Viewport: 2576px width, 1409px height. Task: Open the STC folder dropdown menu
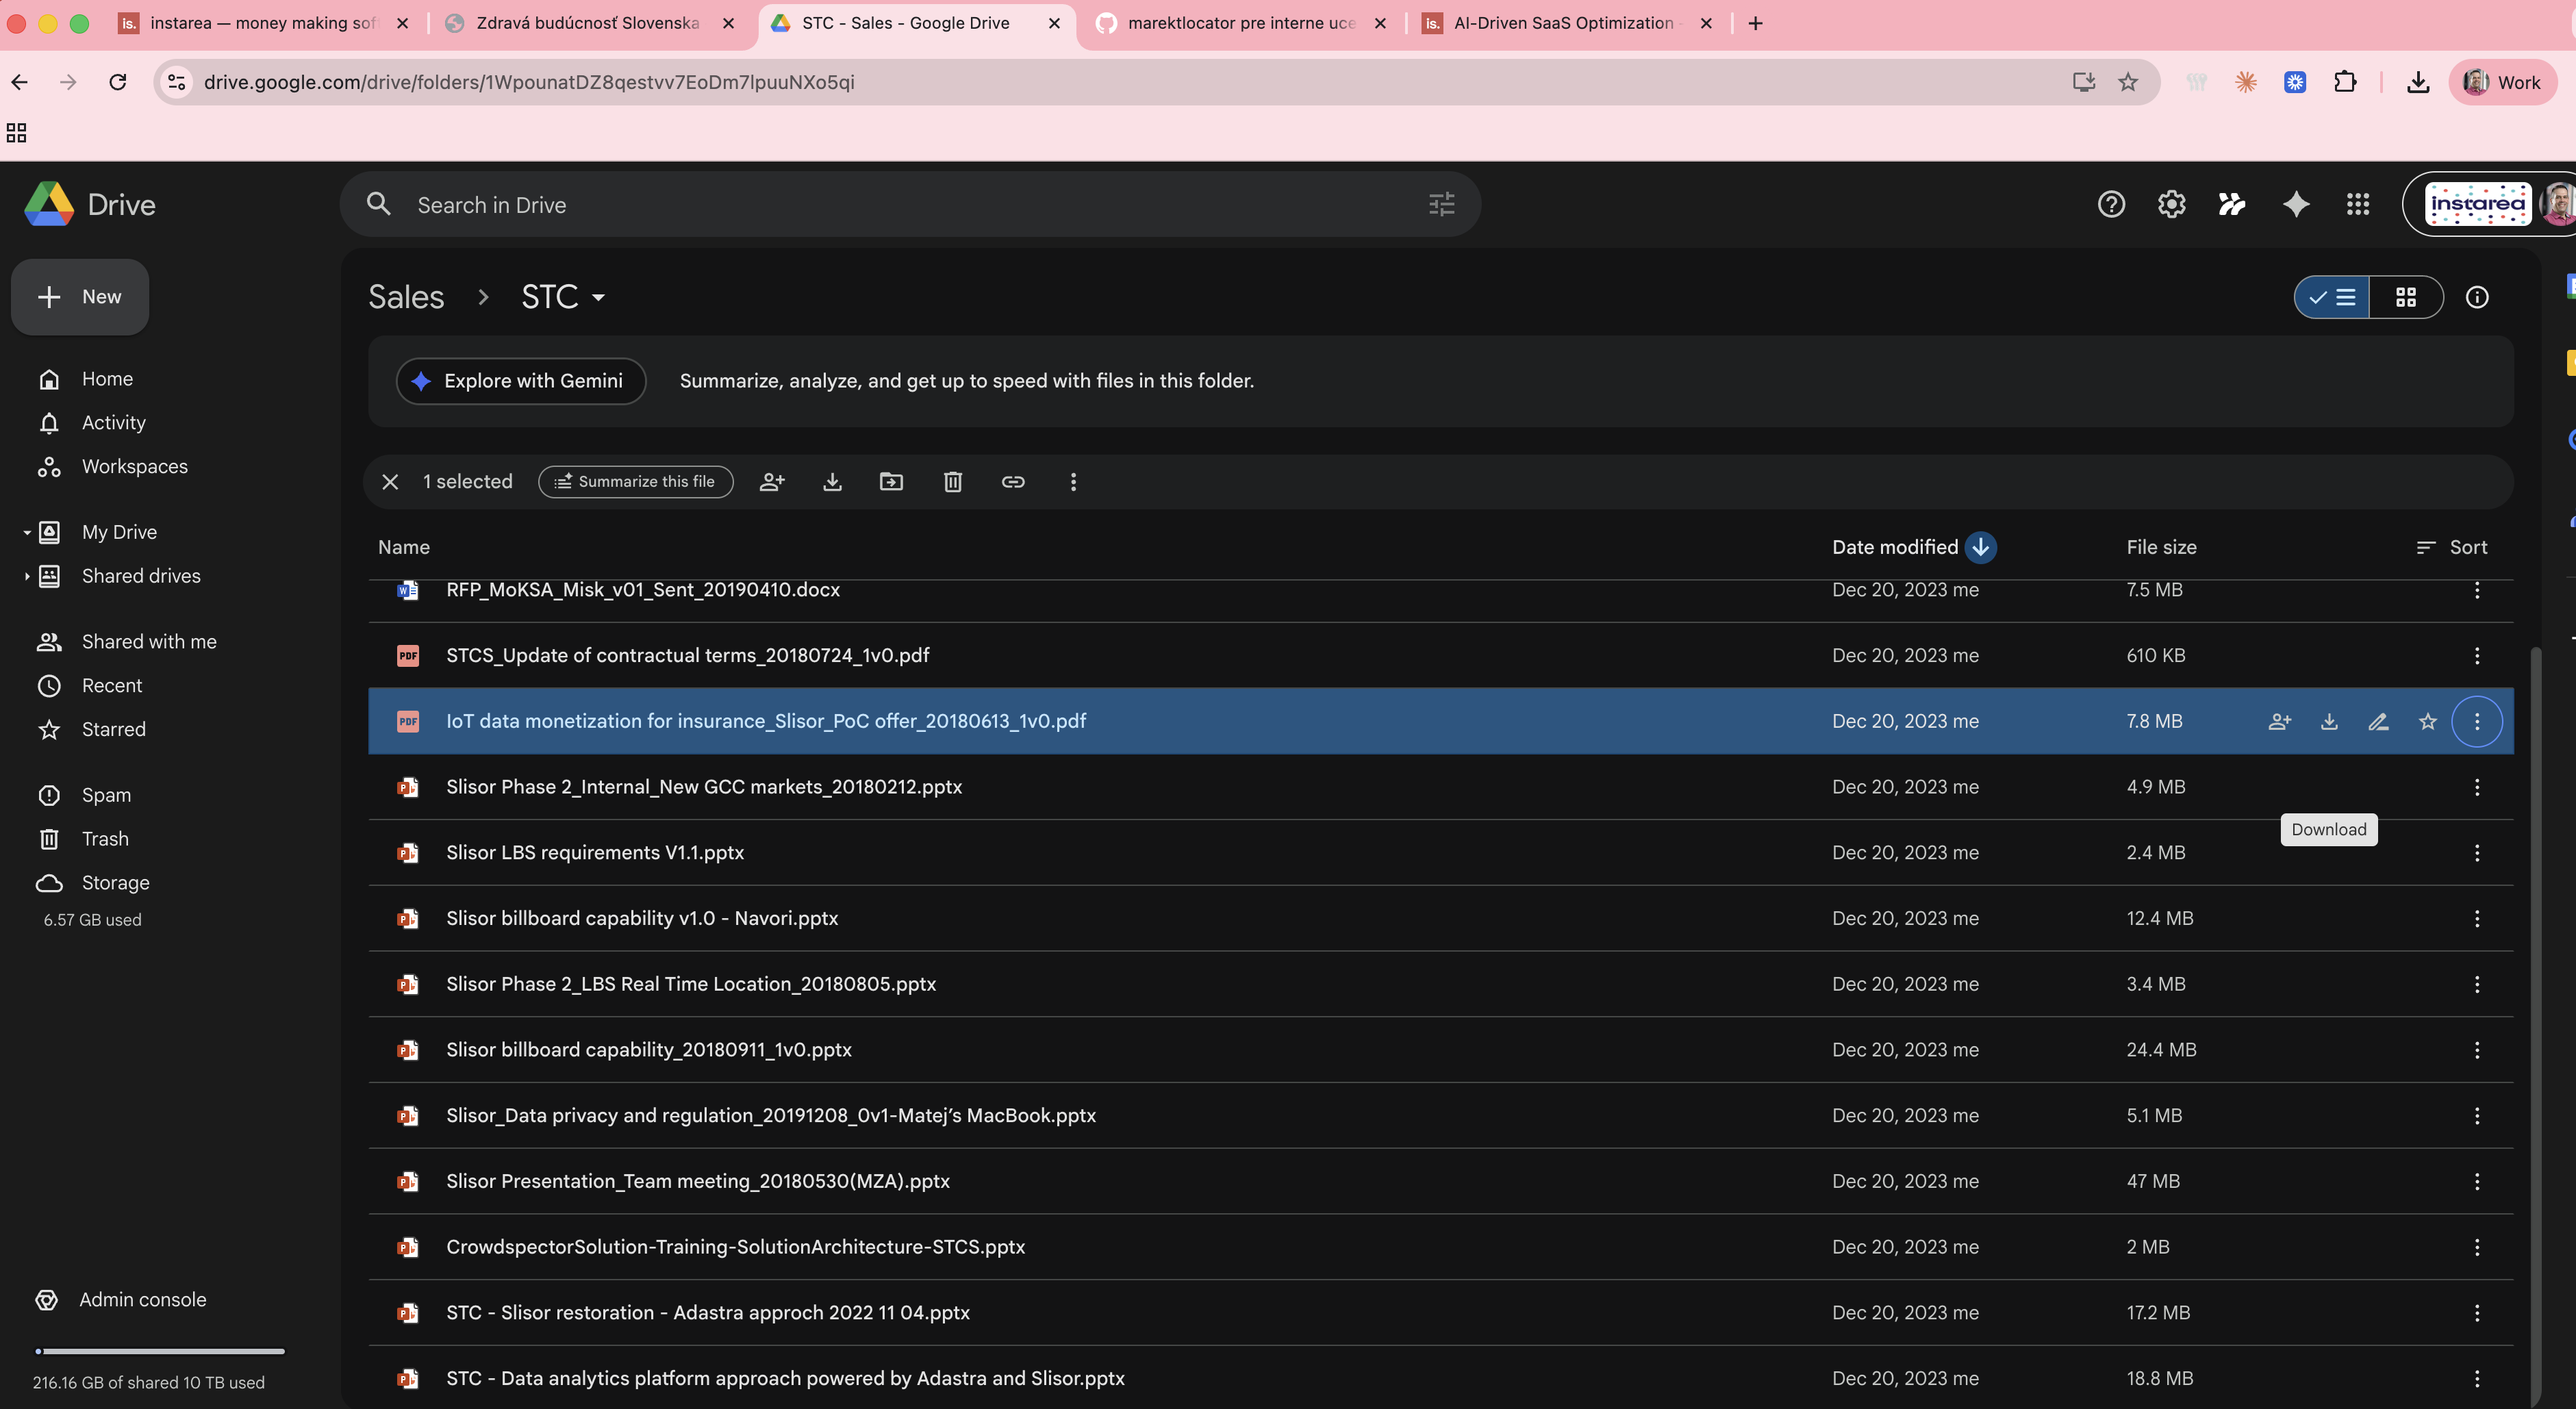pyautogui.click(x=600, y=297)
